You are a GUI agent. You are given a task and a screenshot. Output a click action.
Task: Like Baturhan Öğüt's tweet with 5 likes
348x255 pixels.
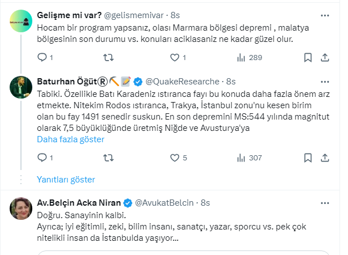(173, 158)
